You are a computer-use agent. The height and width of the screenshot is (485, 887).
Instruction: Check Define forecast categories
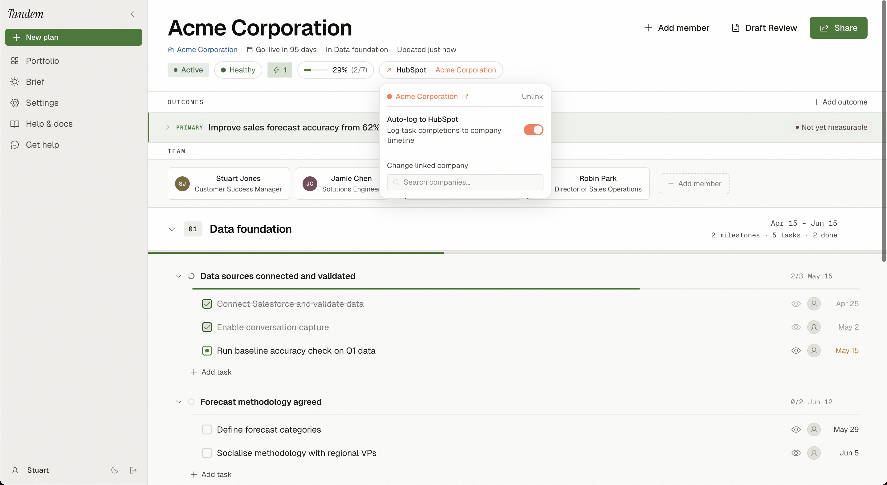(x=207, y=430)
